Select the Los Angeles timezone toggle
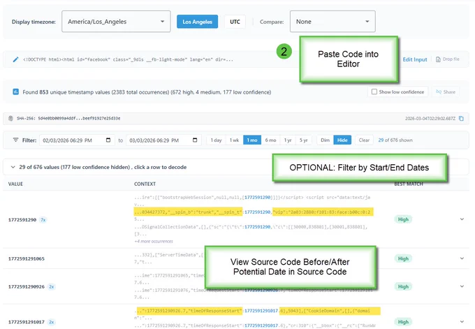475x329 pixels. tap(197, 22)
